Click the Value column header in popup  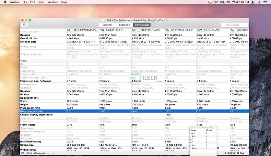click(x=193, y=130)
